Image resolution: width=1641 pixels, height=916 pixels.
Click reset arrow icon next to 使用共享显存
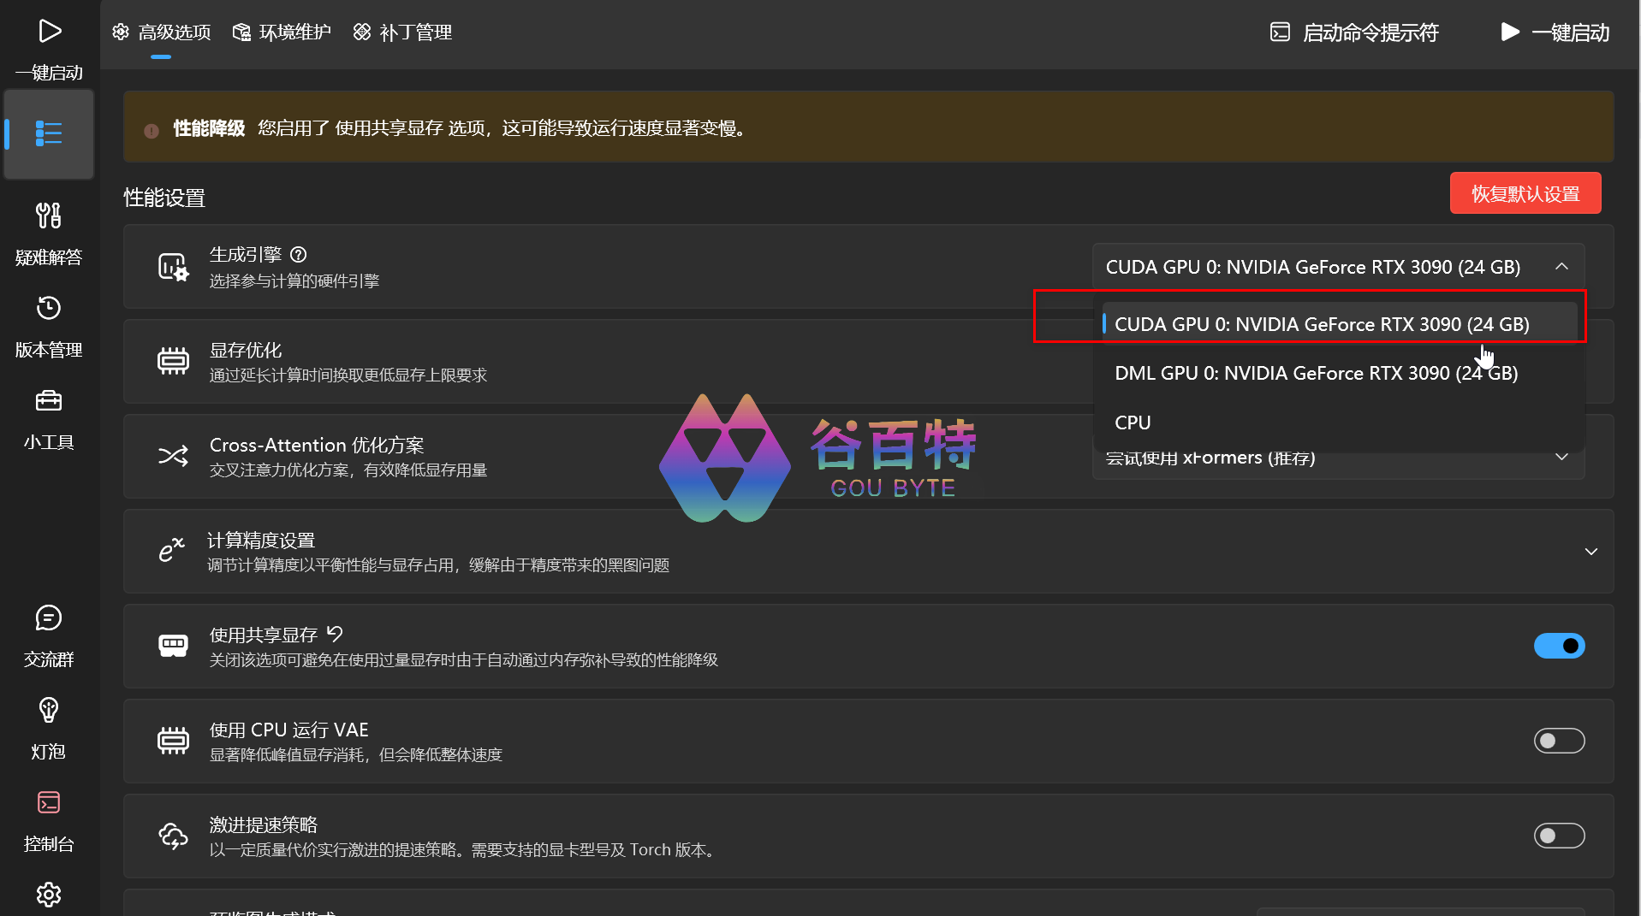pos(335,634)
